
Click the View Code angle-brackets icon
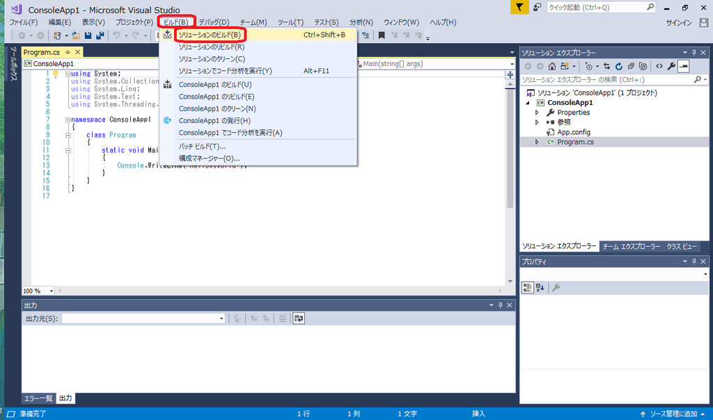659,66
